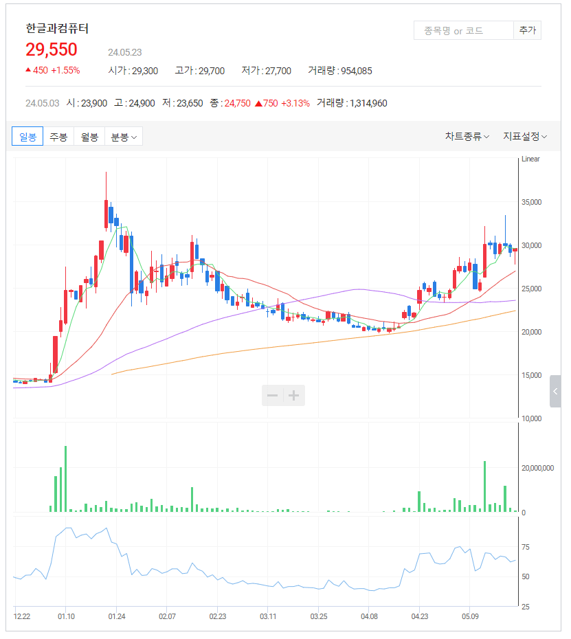Select the 일봉 daily chart tab
The height and width of the screenshot is (639, 571).
27,137
